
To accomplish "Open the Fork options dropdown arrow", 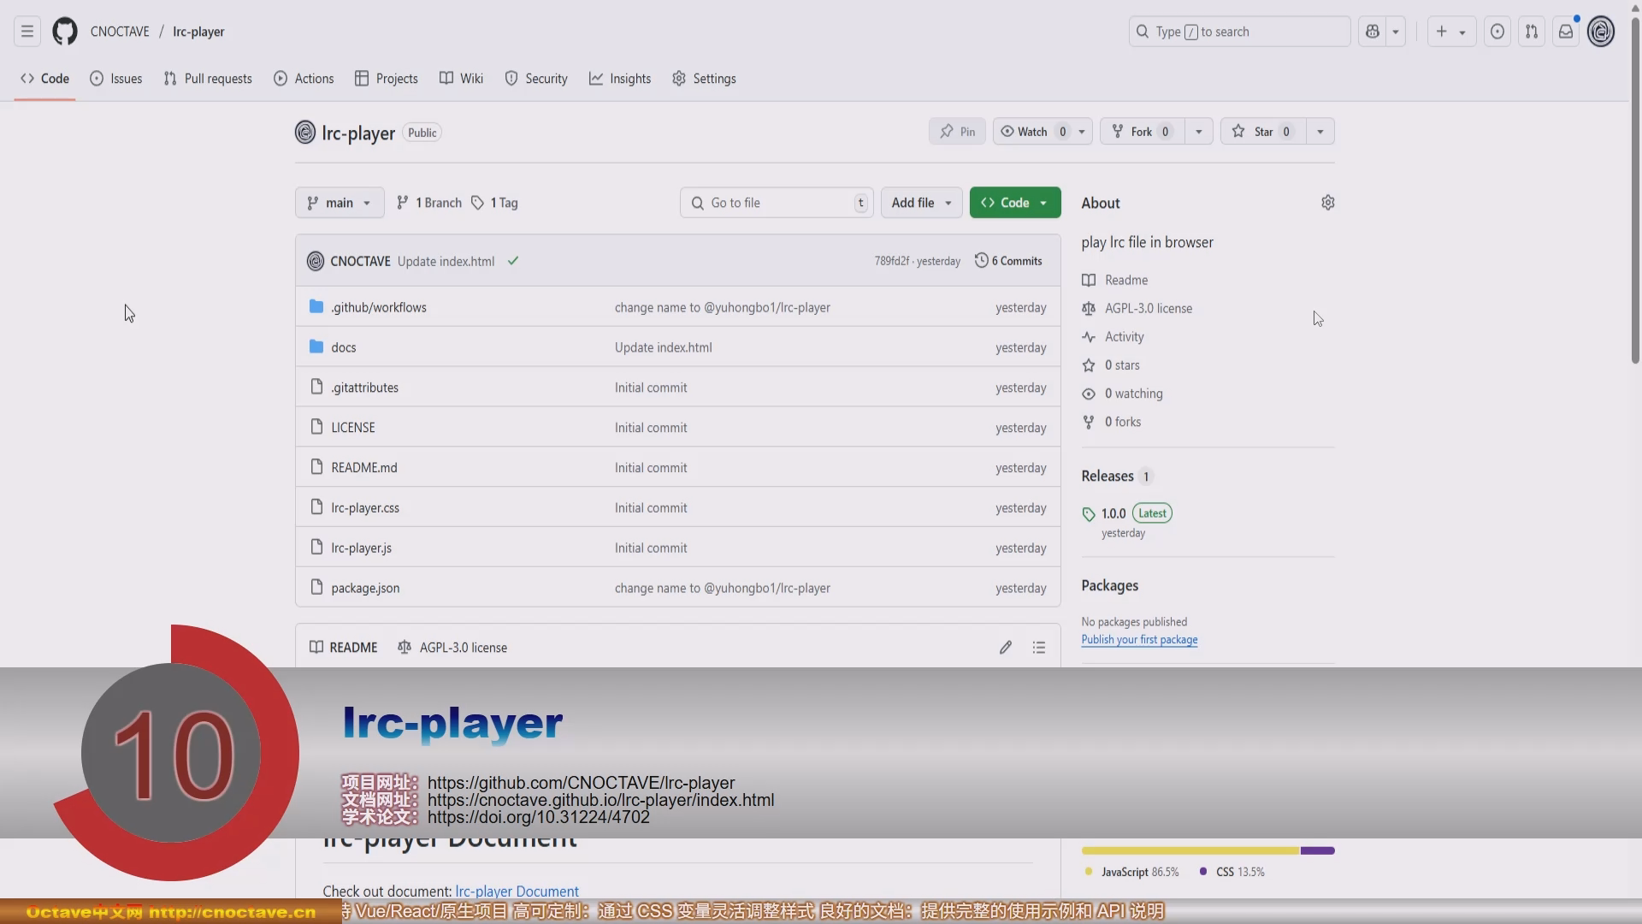I will [1198, 132].
